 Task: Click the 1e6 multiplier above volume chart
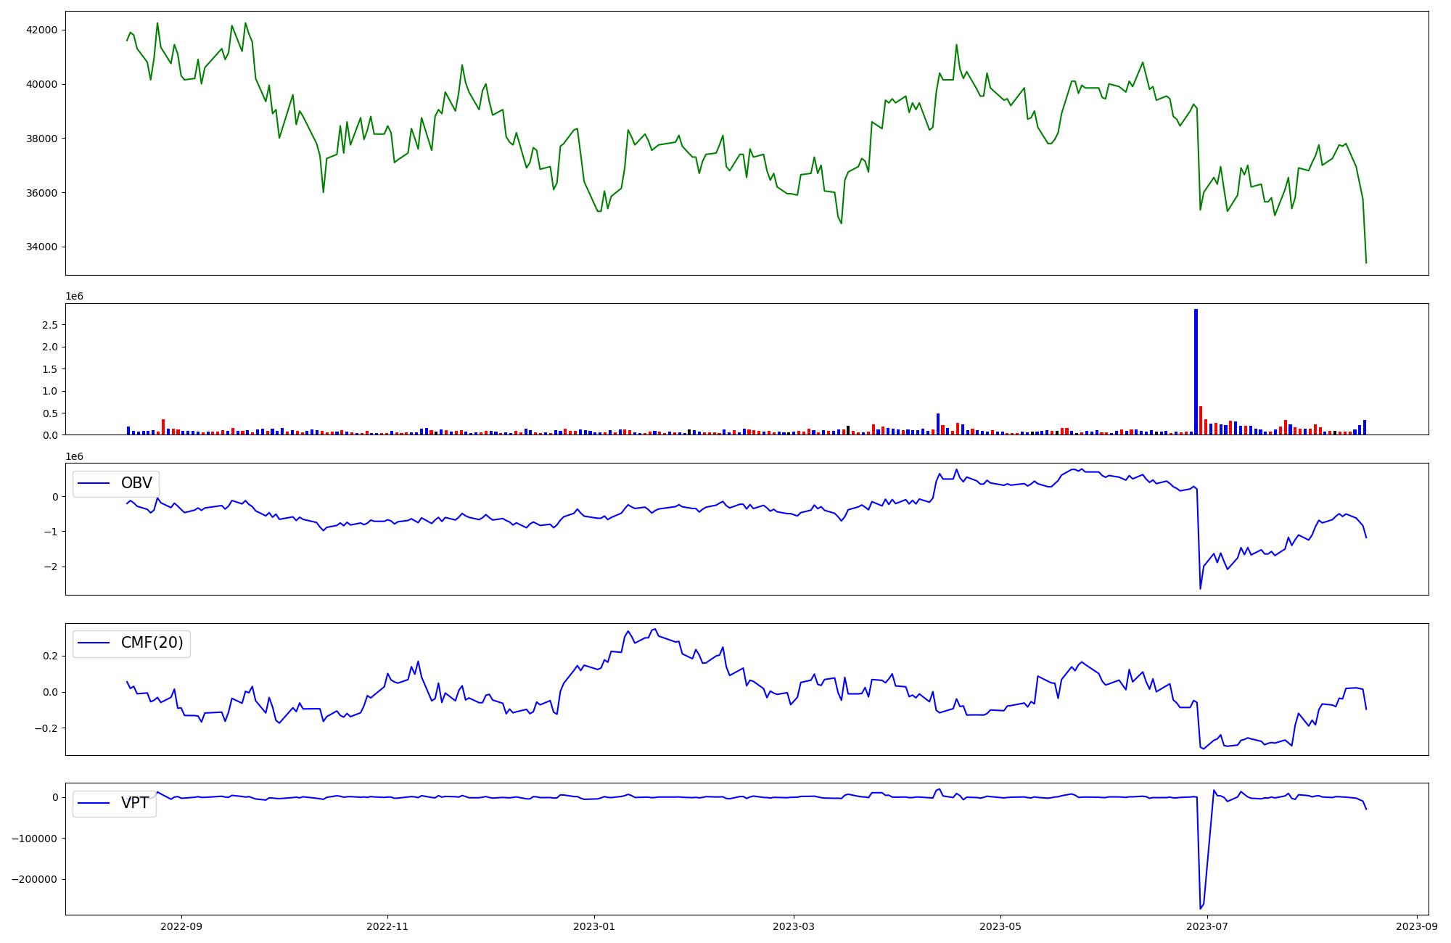click(75, 297)
